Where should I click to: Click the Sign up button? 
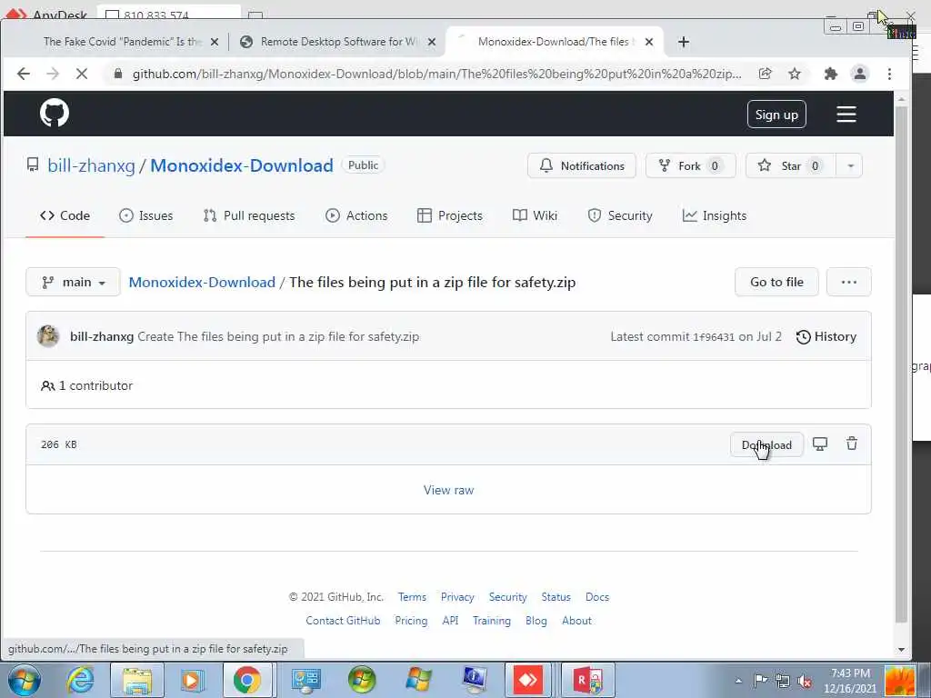coord(776,115)
